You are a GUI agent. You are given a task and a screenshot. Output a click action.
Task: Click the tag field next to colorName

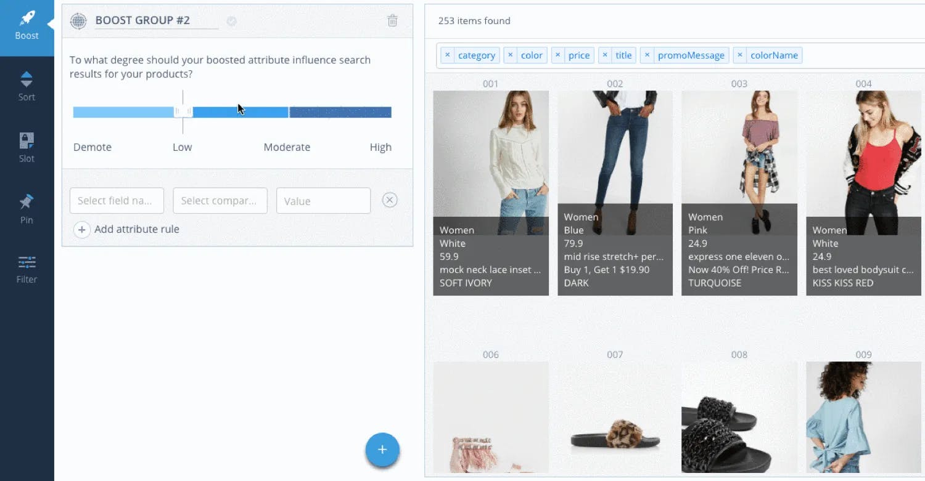[863, 55]
